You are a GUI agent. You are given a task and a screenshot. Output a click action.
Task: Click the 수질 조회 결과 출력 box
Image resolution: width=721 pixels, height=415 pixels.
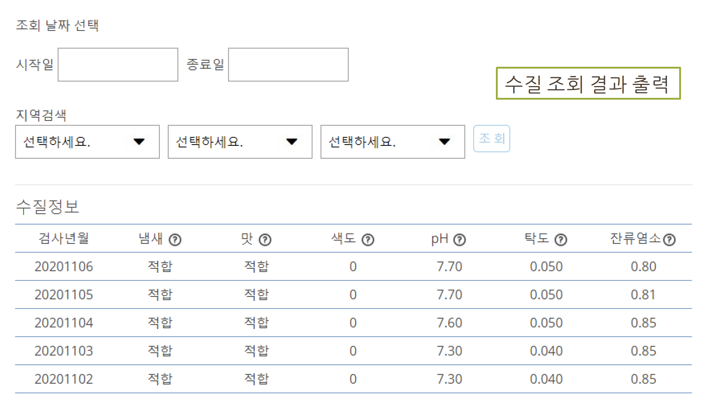[x=588, y=83]
